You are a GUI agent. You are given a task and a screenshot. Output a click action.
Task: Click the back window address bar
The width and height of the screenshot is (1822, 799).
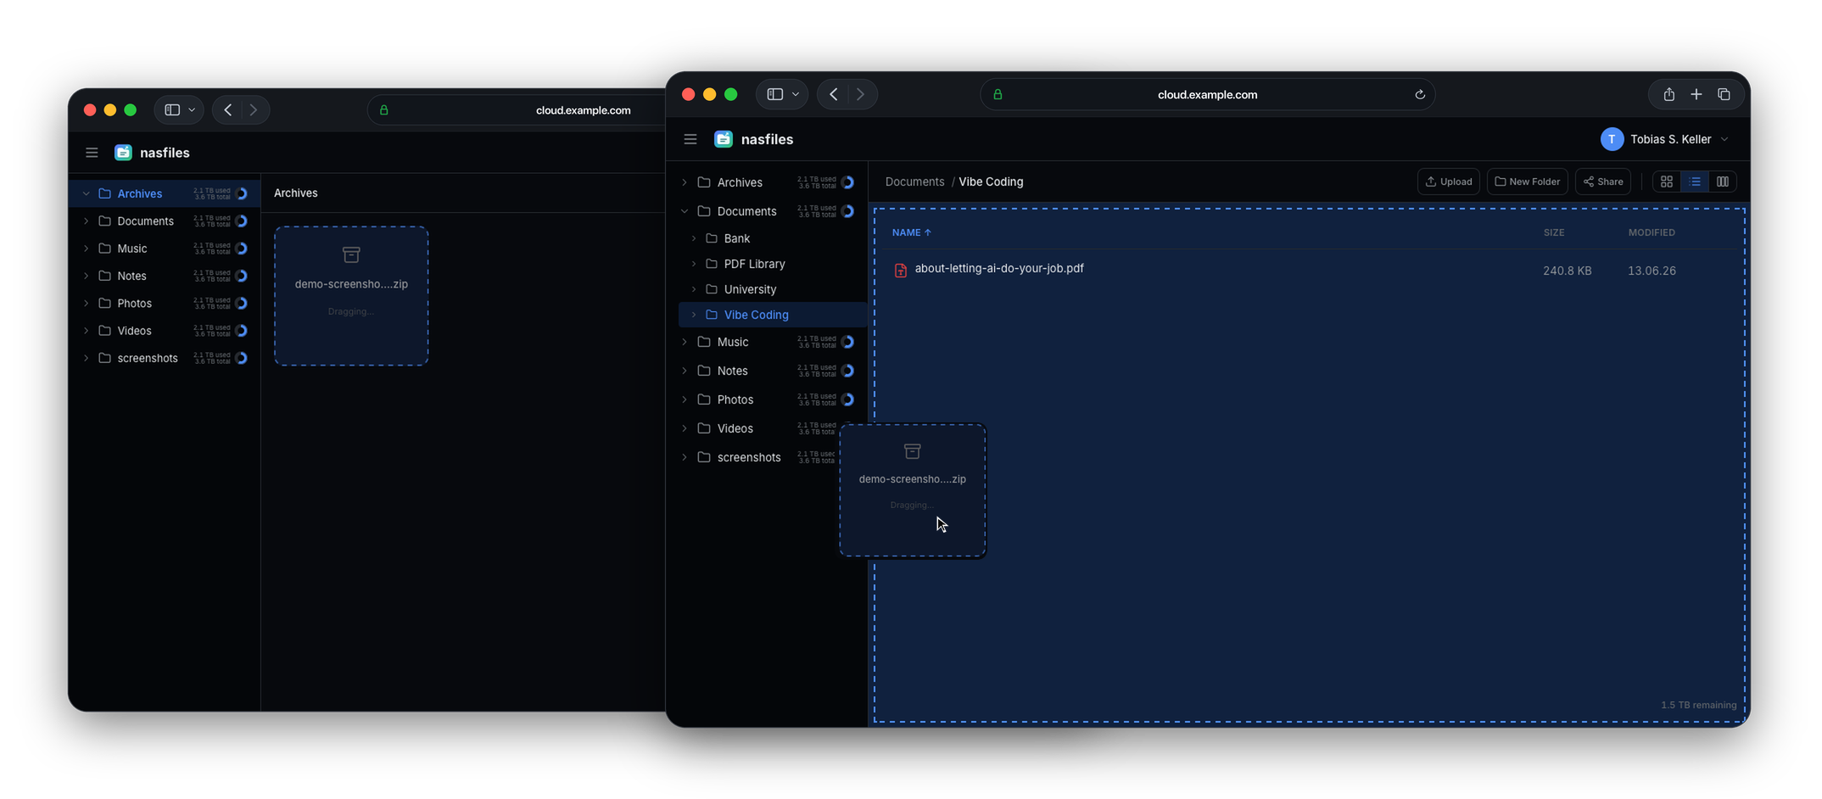[517, 110]
